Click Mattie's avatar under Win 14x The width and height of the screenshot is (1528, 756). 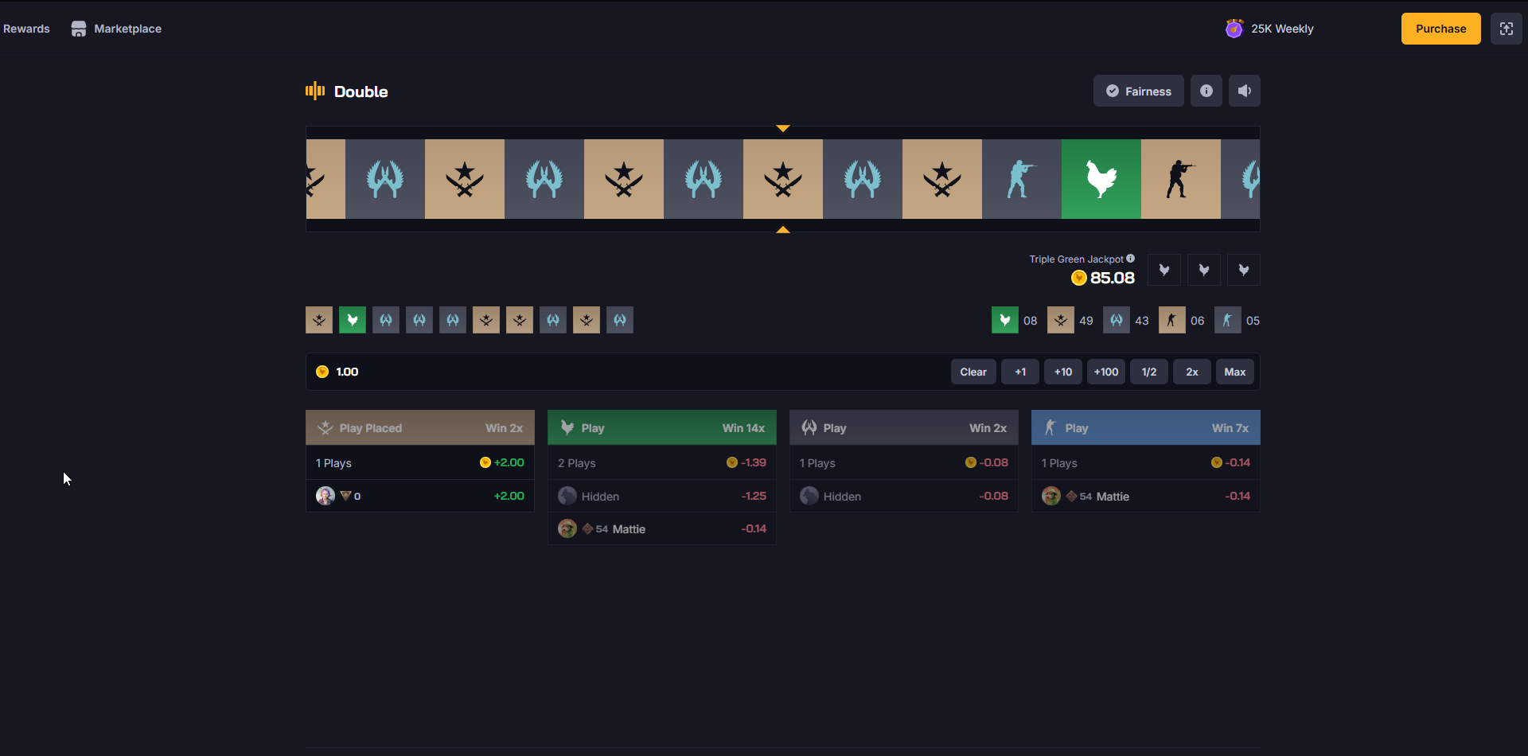pyautogui.click(x=567, y=528)
